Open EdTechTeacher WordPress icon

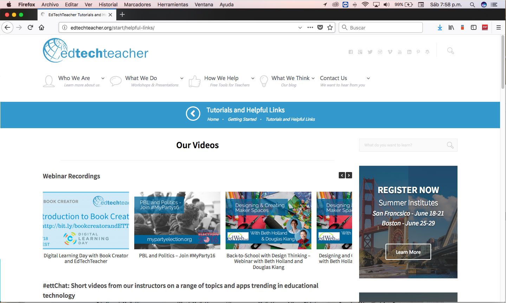click(427, 52)
